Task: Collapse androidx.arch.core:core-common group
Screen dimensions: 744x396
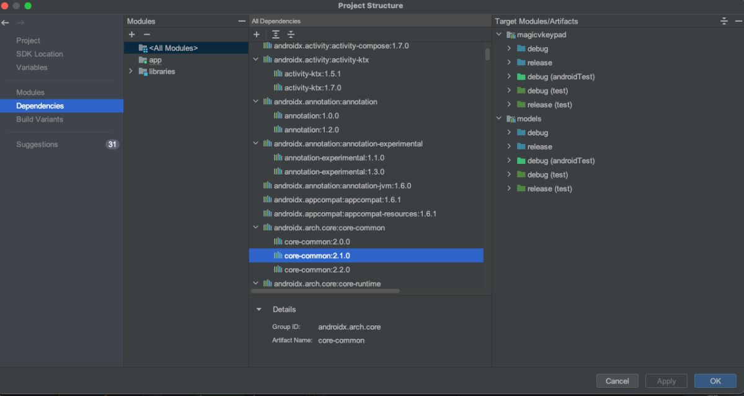Action: pyautogui.click(x=256, y=228)
